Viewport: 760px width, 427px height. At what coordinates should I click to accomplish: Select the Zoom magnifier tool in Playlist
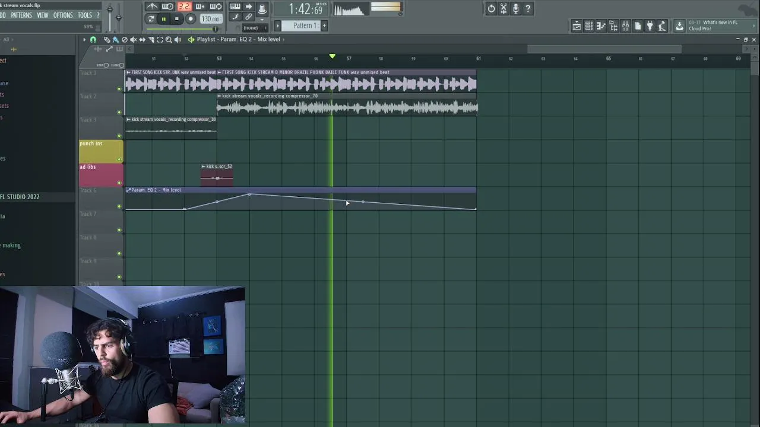click(x=169, y=40)
